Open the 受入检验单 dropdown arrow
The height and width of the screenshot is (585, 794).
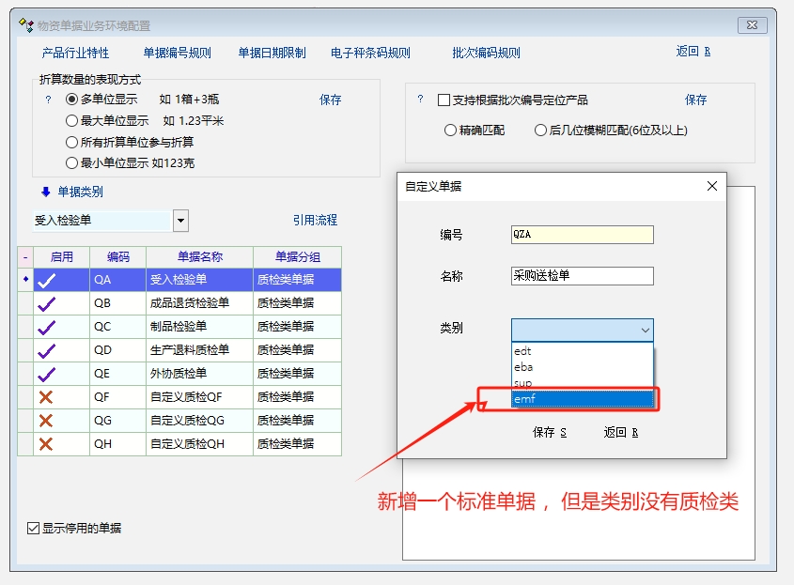pos(180,221)
